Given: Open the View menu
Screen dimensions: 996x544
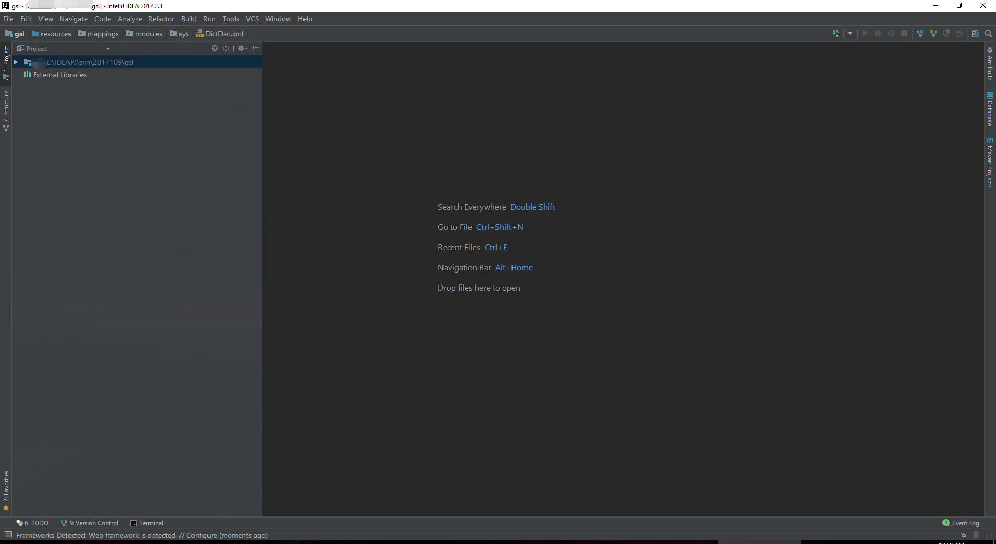Looking at the screenshot, I should [x=46, y=19].
